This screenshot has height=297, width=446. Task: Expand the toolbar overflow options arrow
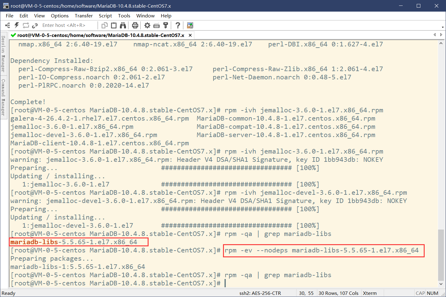(443, 27)
